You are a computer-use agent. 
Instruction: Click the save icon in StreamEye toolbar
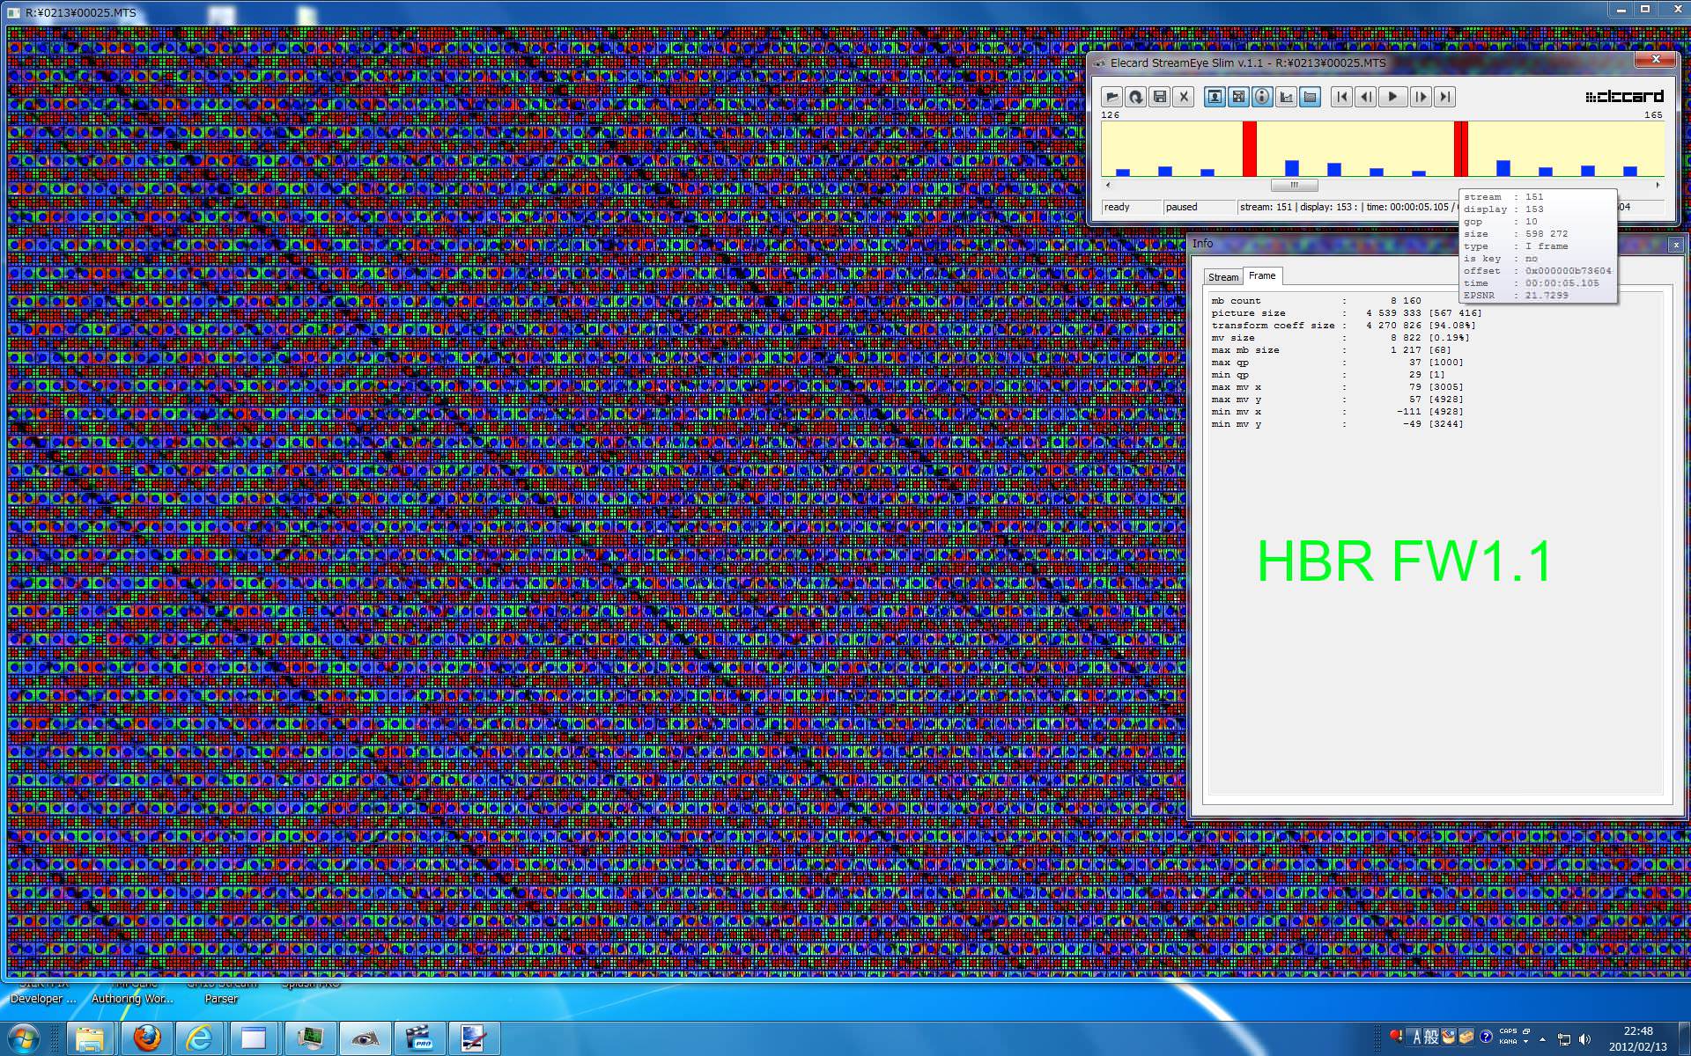[1160, 97]
